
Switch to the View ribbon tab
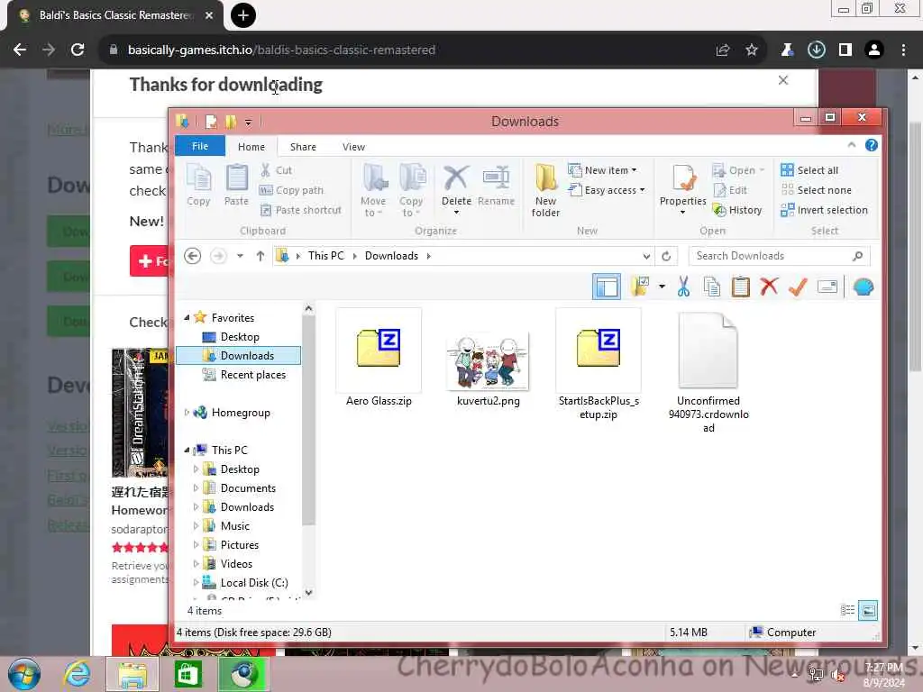[x=353, y=147]
